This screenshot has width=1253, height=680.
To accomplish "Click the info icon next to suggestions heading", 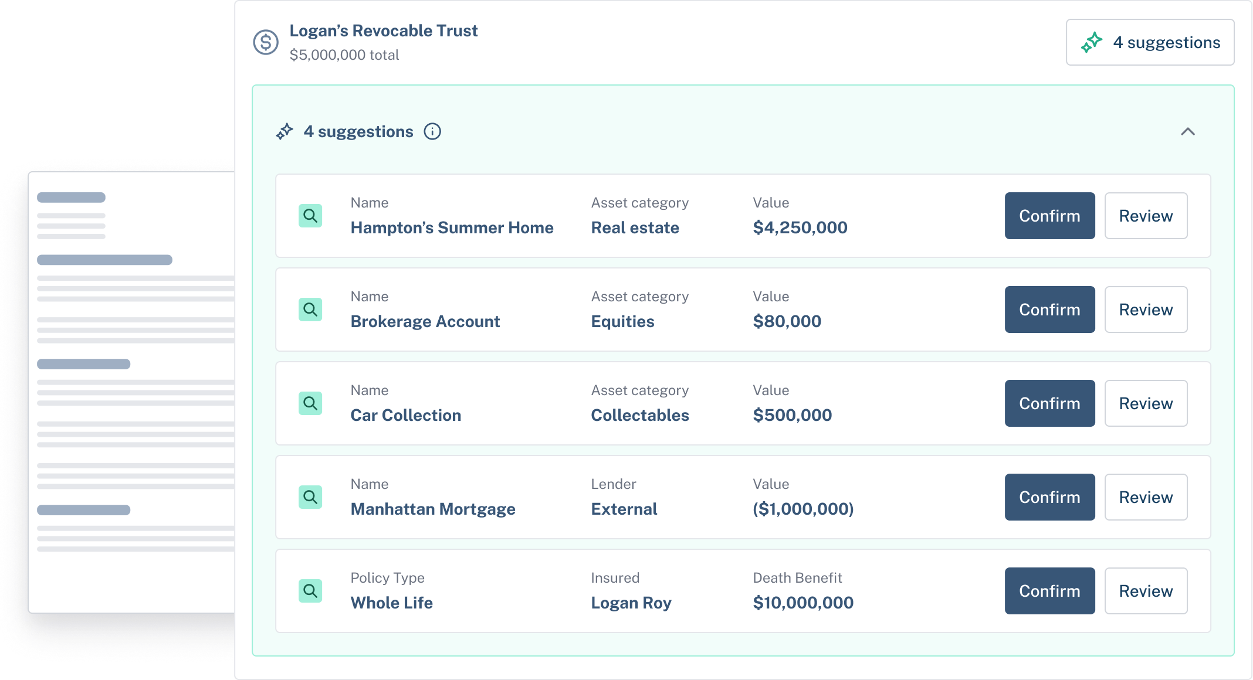I will tap(432, 131).
